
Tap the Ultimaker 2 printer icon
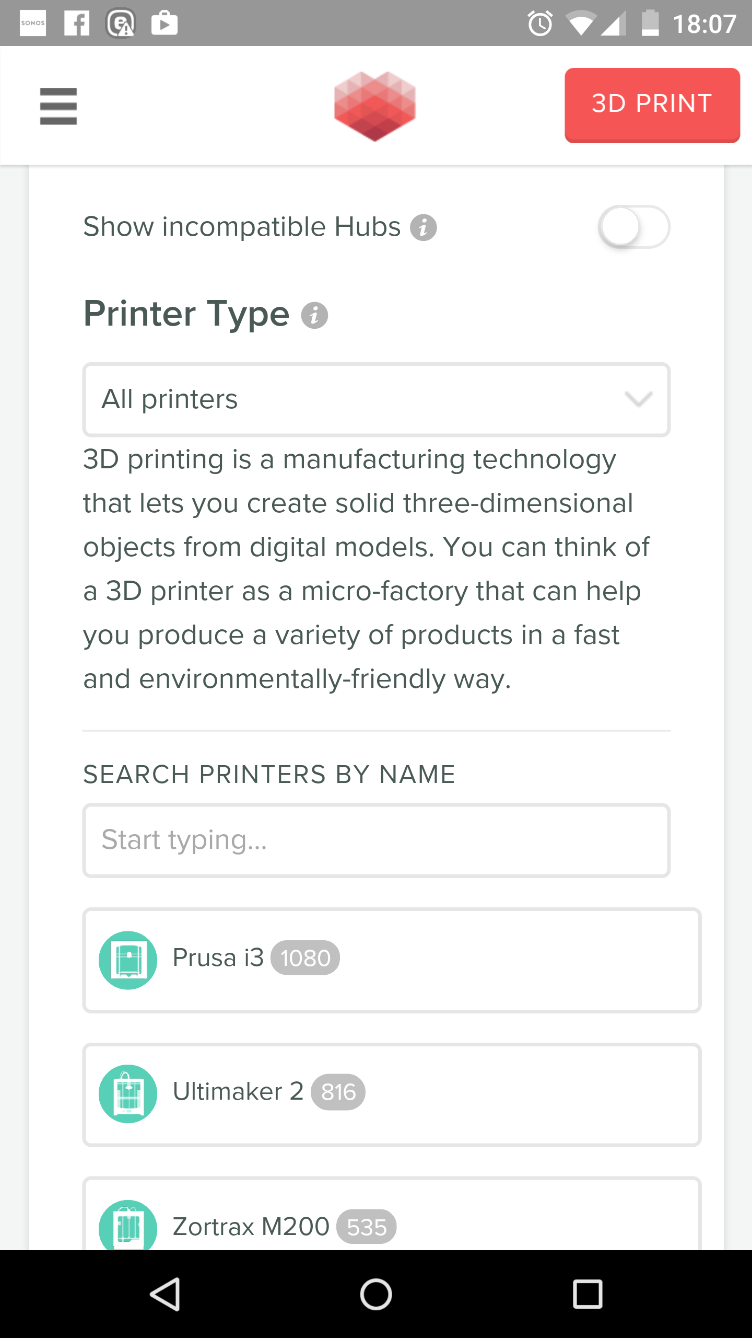[x=128, y=1093]
